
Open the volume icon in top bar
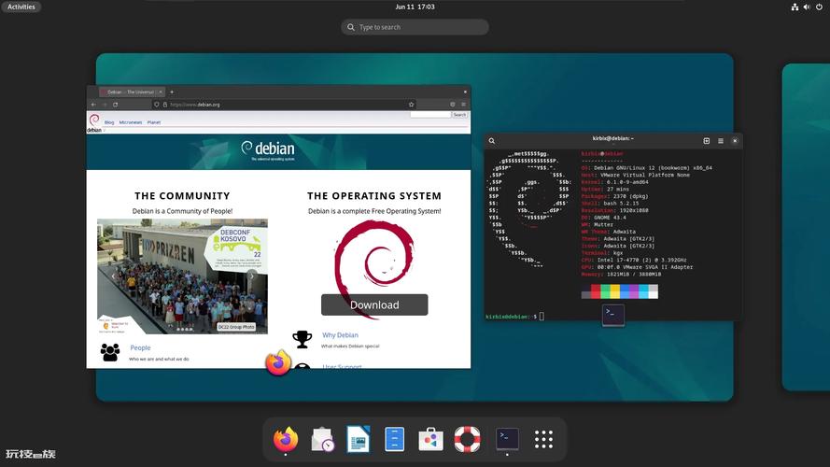[806, 7]
